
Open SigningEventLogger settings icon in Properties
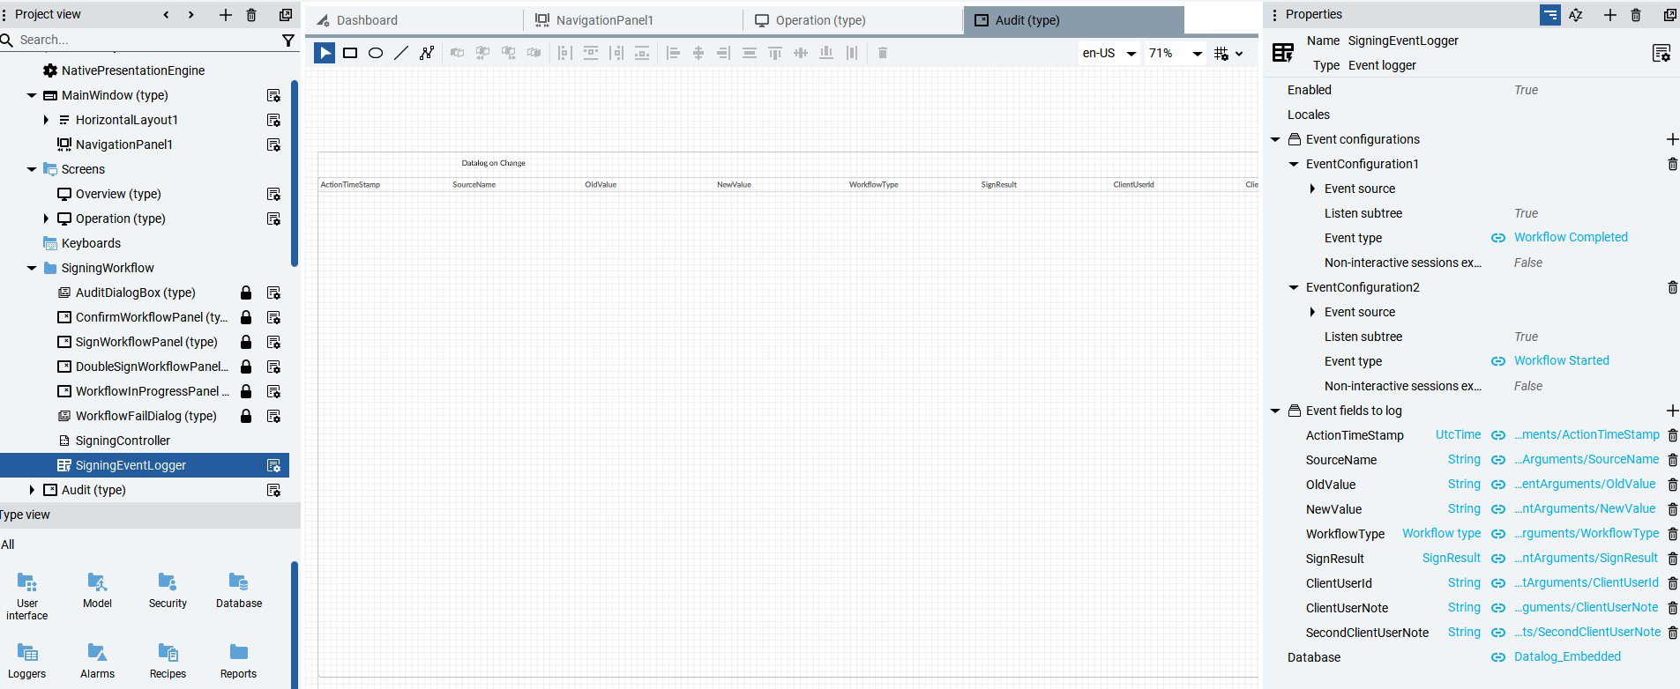pyautogui.click(x=1661, y=54)
